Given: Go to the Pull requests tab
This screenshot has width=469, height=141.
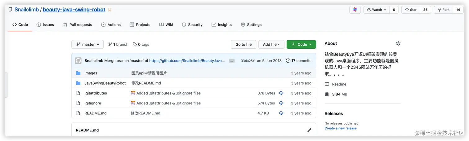Looking at the screenshot, I should click(x=78, y=24).
